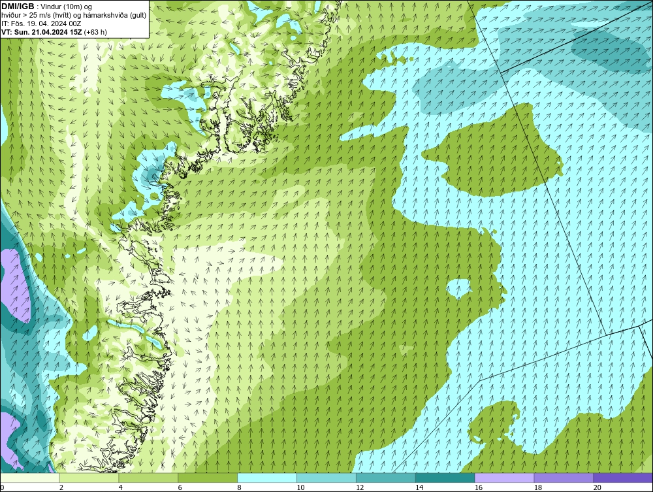
Task: Click the '(+63 h)' forecast offset text
Action: point(95,32)
